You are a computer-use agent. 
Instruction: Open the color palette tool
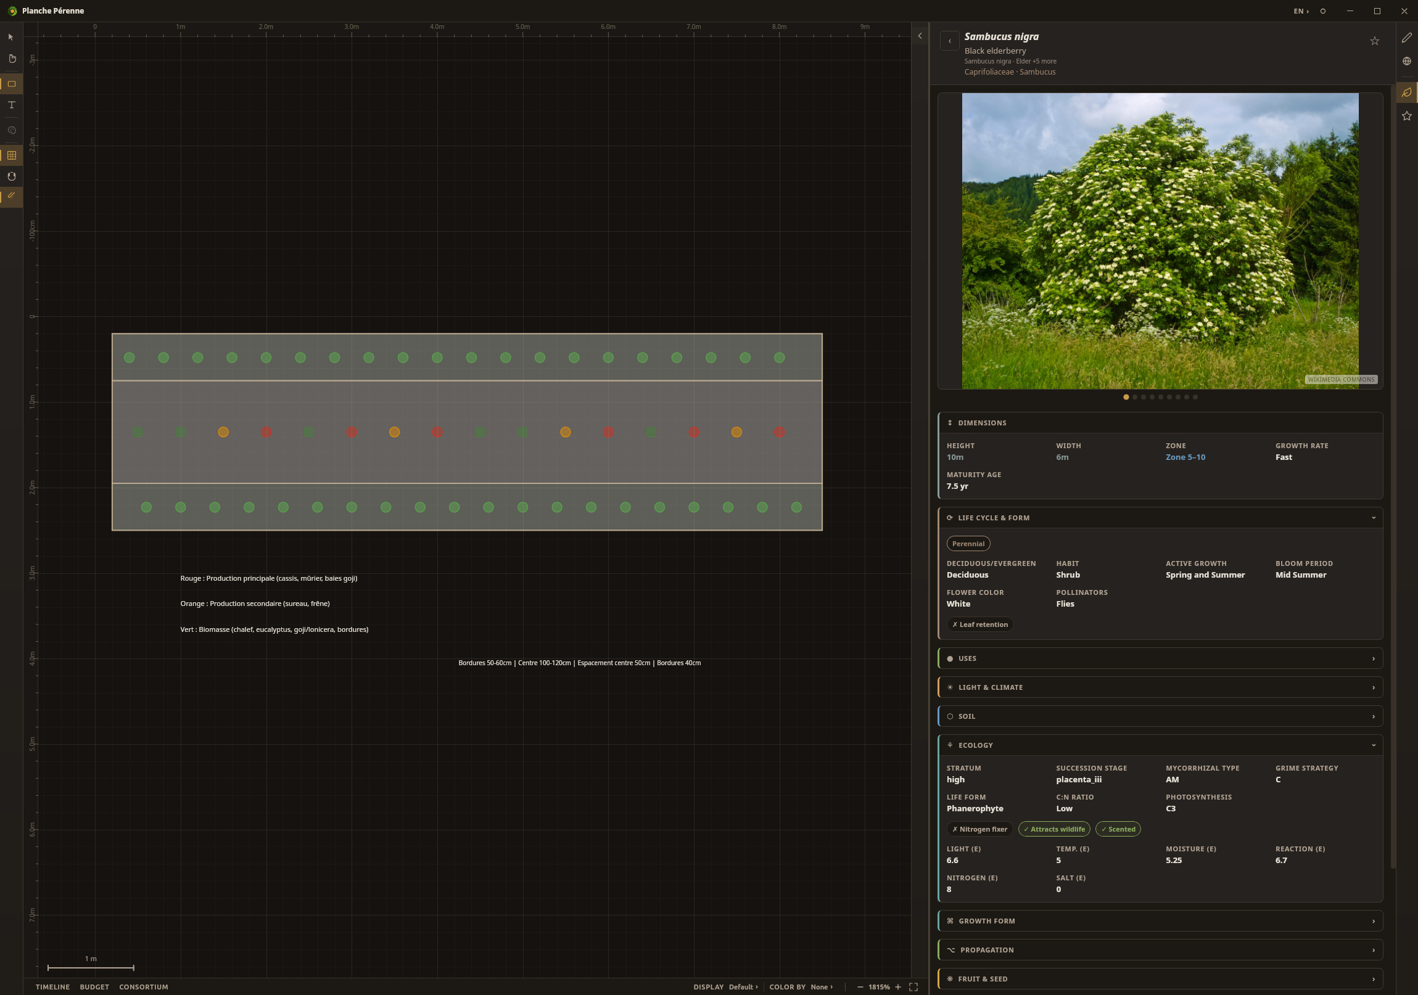11,130
